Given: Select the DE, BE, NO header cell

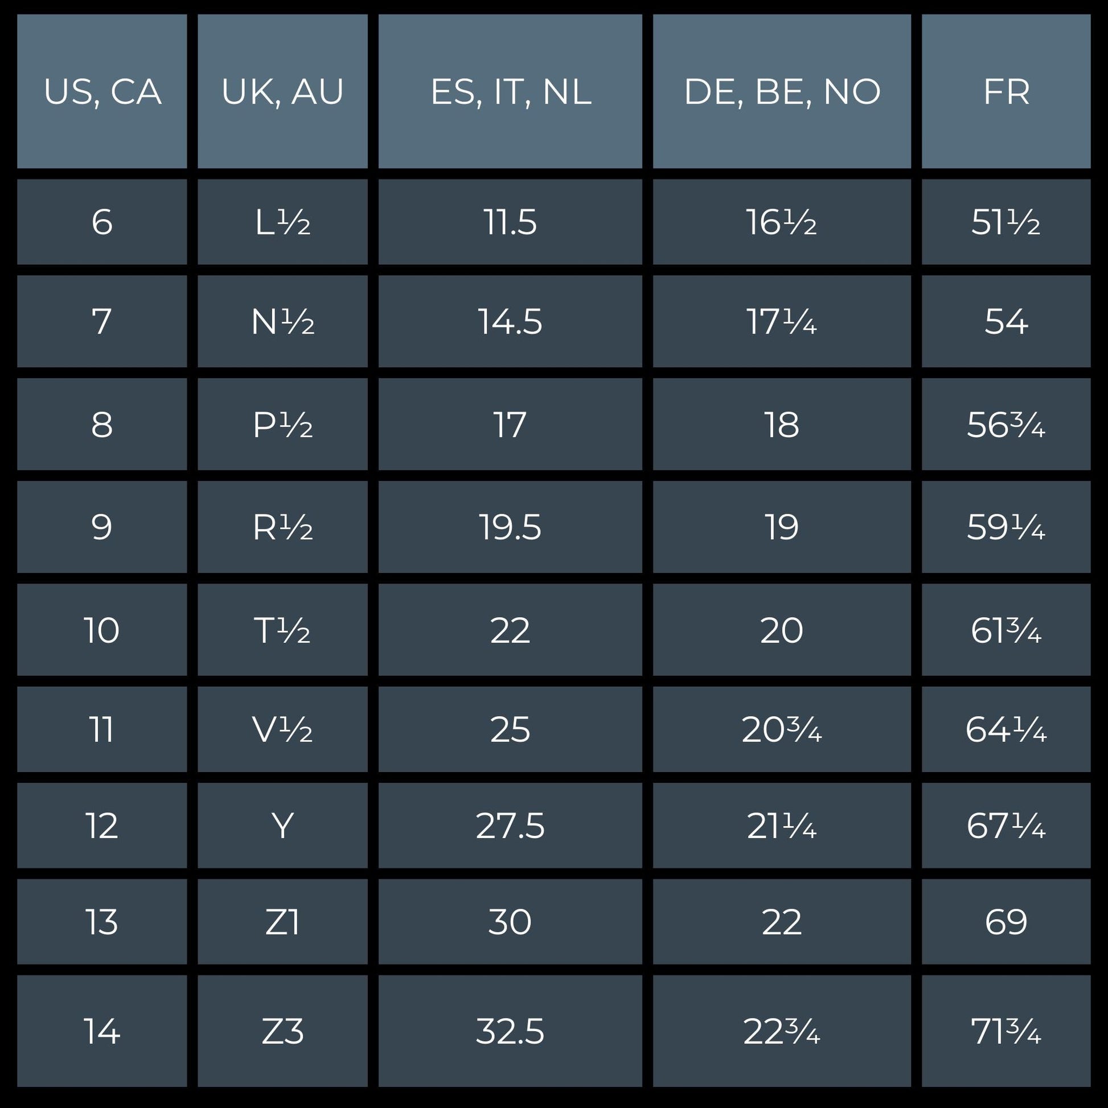Looking at the screenshot, I should click(x=782, y=91).
